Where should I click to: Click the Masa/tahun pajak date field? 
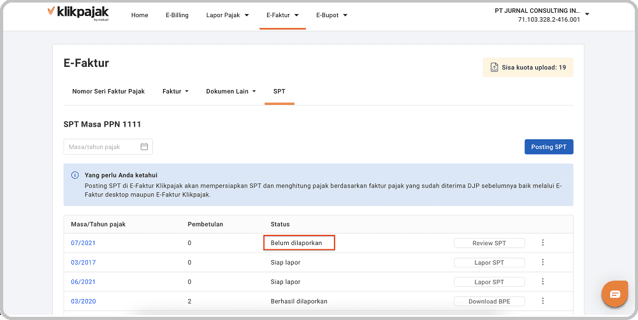point(108,147)
